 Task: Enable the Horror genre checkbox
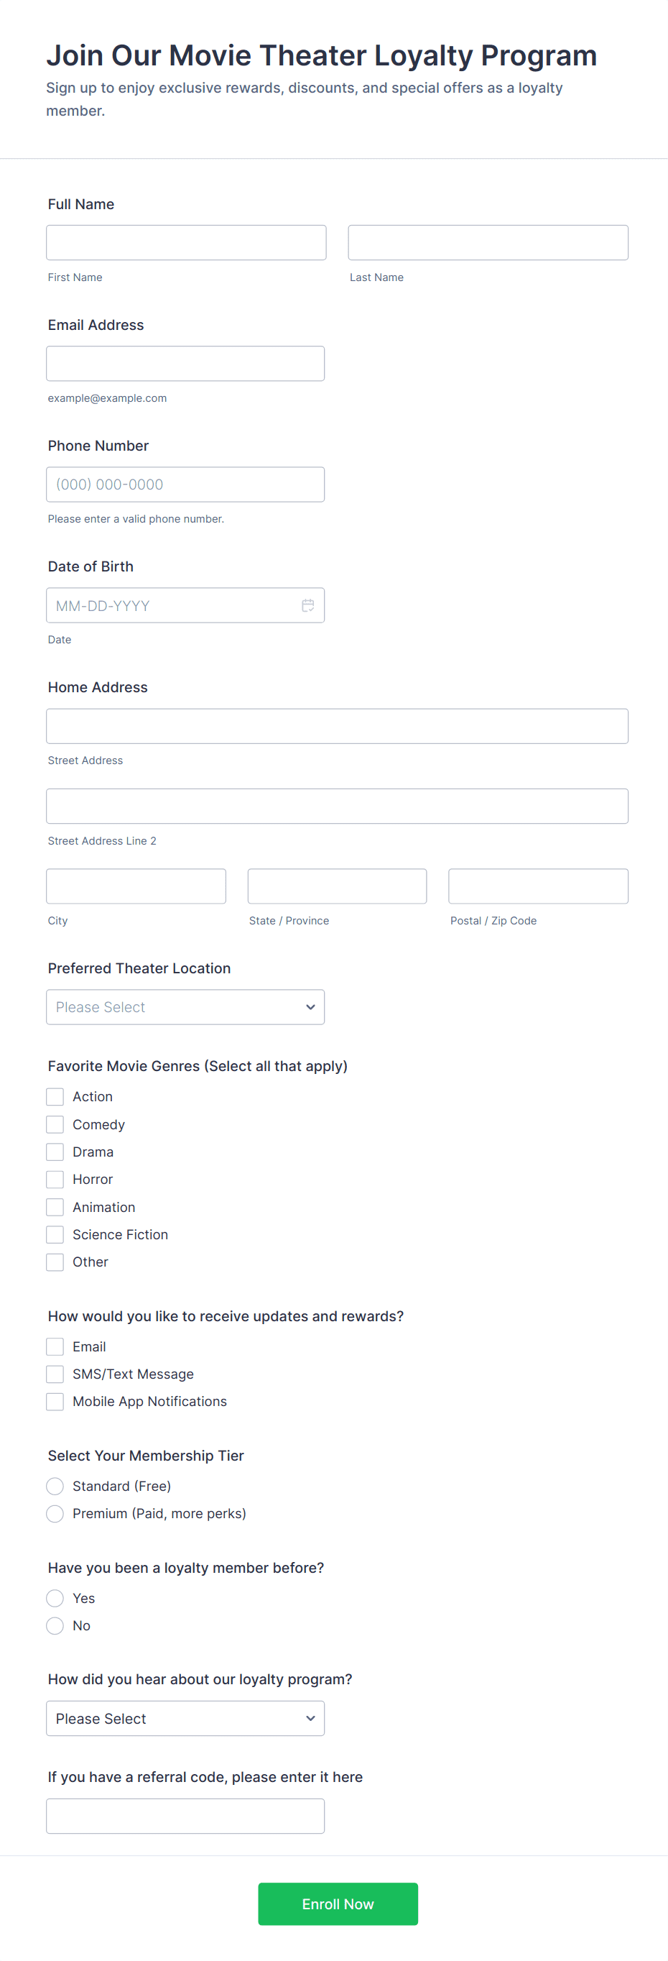pos(55,1179)
